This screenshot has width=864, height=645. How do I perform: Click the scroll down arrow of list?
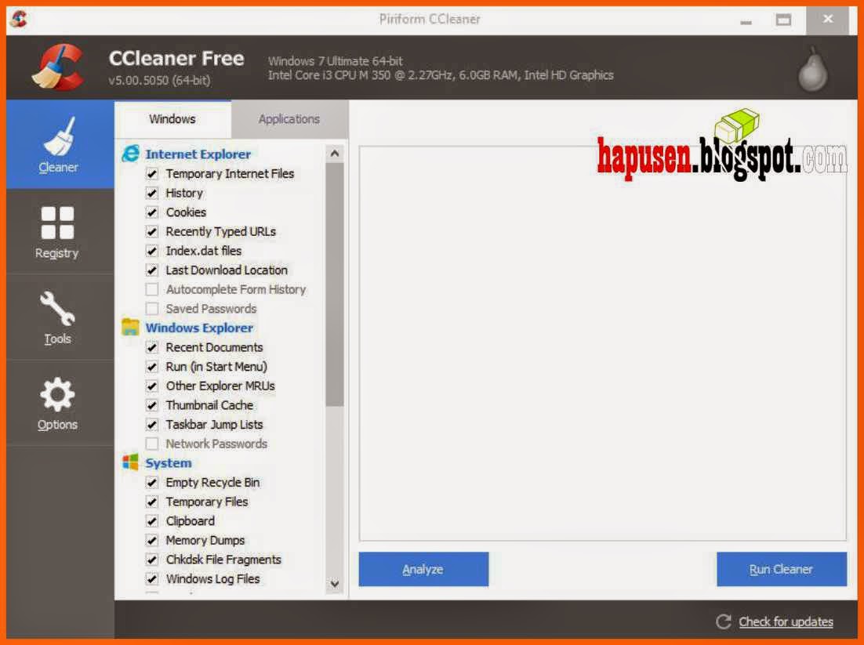335,583
